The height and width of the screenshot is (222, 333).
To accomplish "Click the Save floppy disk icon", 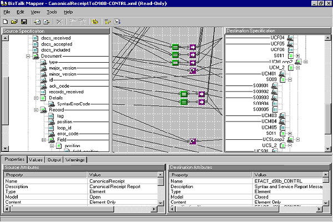I will (24, 22).
